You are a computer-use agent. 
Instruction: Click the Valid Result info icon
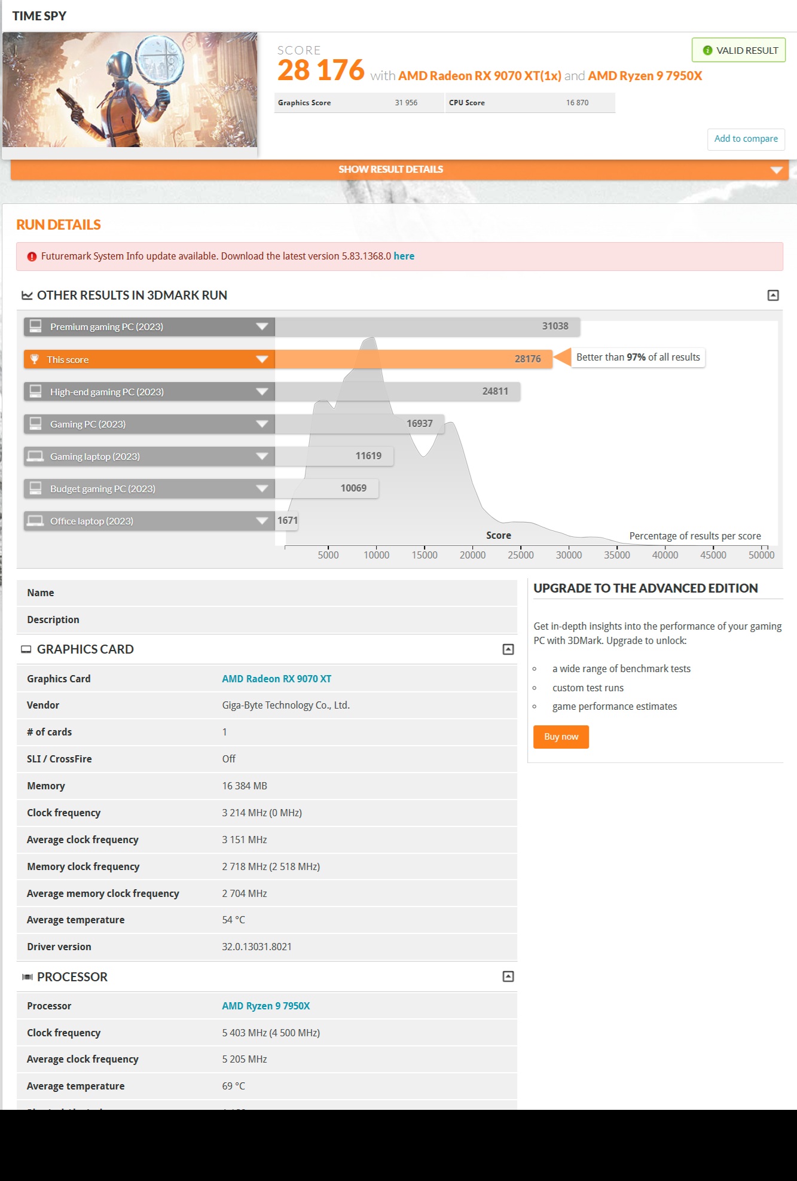point(707,50)
